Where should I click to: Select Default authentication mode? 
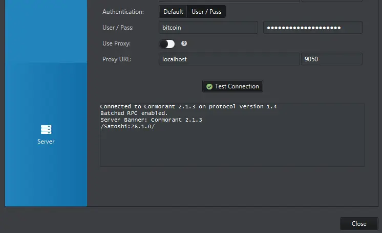pyautogui.click(x=173, y=12)
